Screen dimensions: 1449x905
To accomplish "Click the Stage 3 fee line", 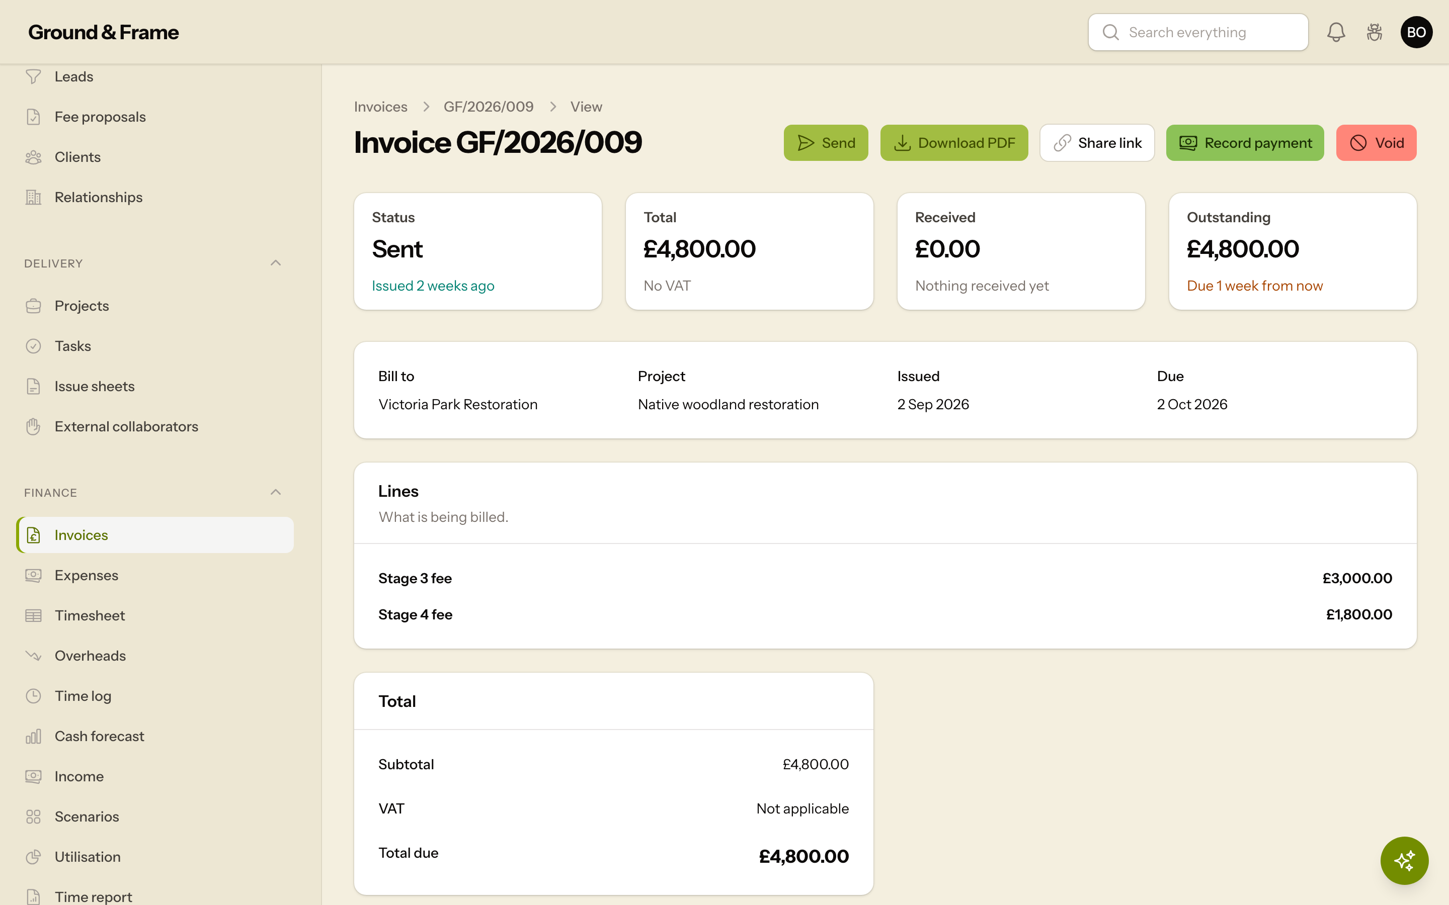I will 415,578.
